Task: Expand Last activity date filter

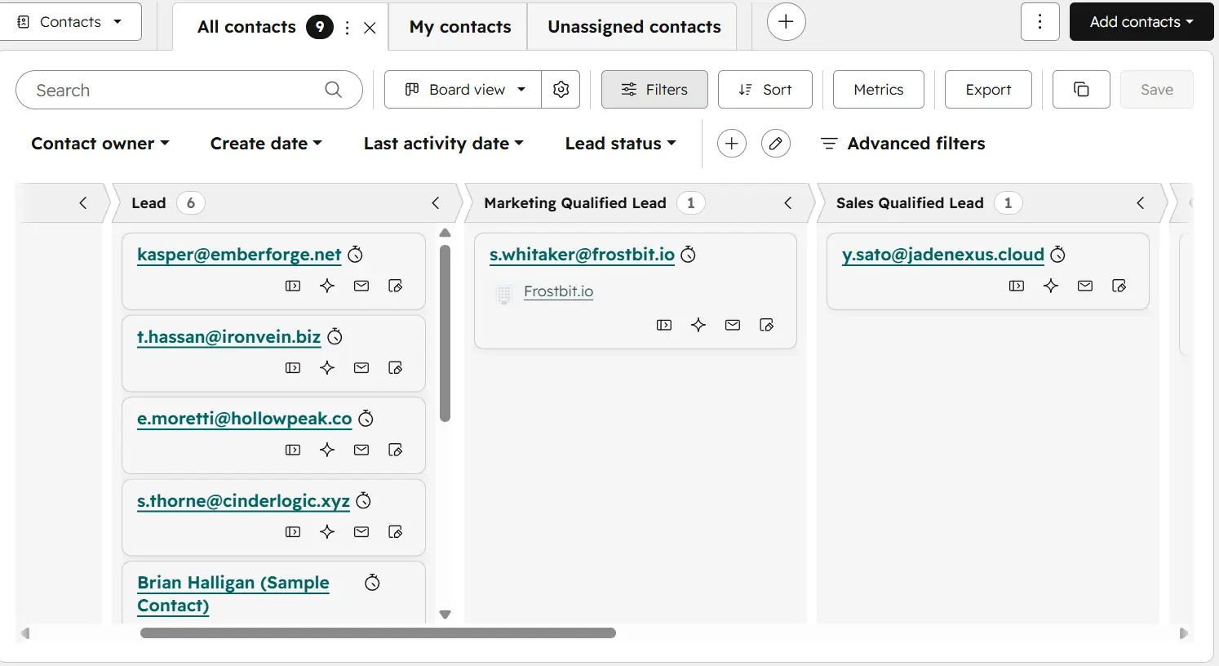Action: [x=444, y=144]
